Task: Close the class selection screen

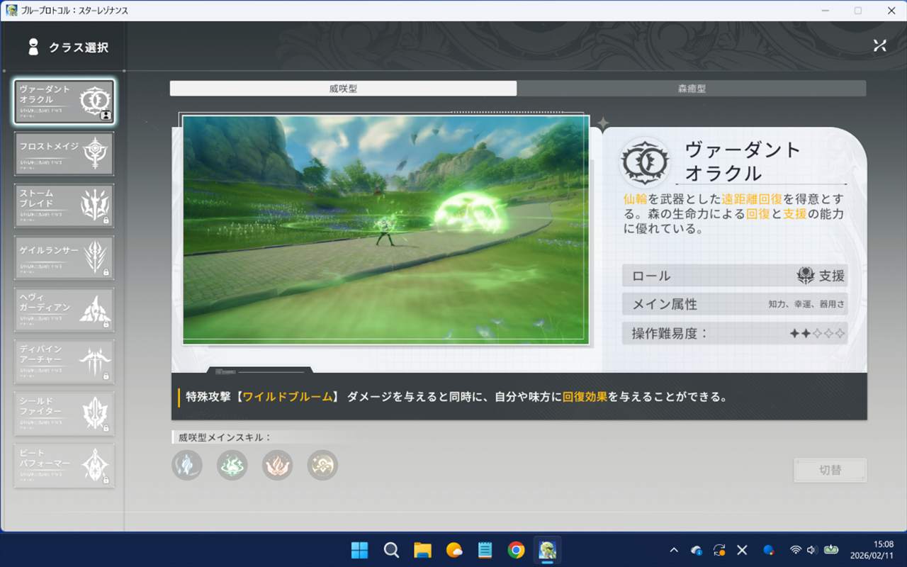Action: pos(879,46)
